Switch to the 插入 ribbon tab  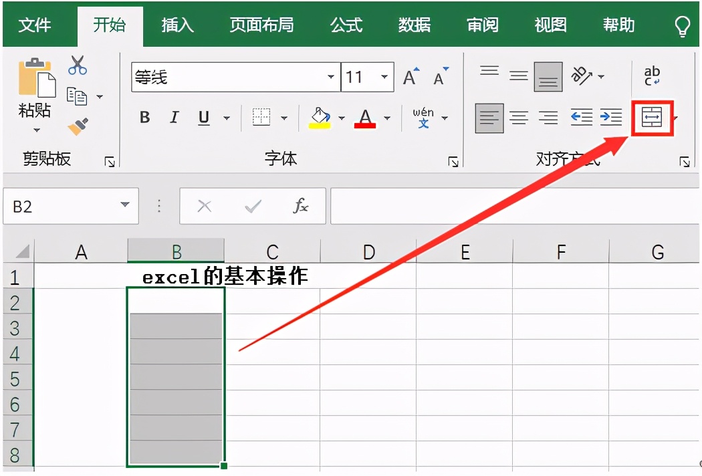[177, 25]
